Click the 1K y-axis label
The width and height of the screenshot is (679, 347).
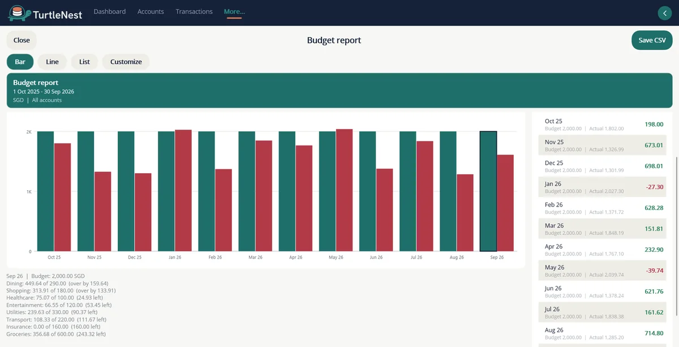point(29,192)
